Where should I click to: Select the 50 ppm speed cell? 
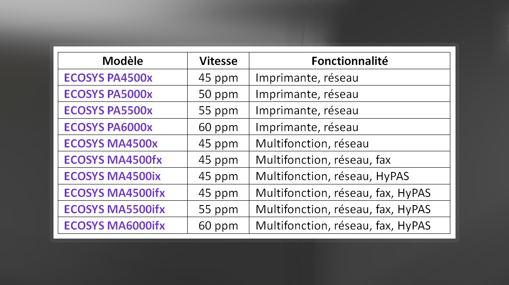(218, 94)
